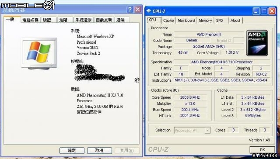This screenshot has height=159, width=280.
Task: Click the Technology value 45 nm
Action: point(183,52)
